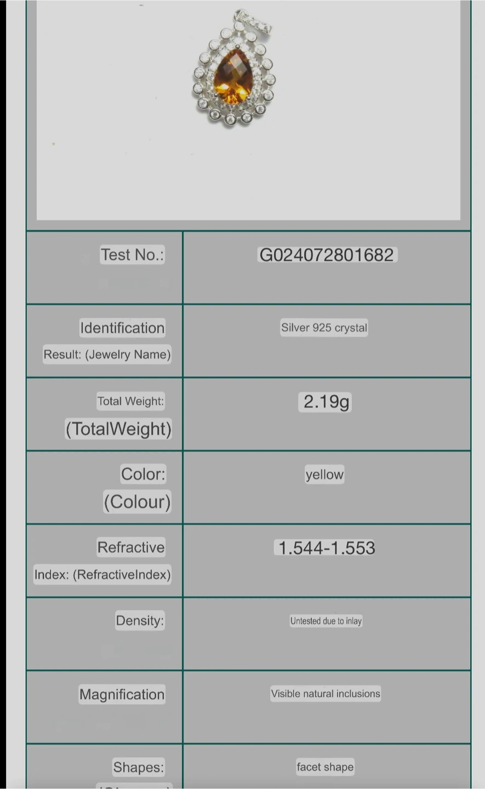The height and width of the screenshot is (789, 485).
Task: Select the Untested due to inlay text
Action: (326, 621)
